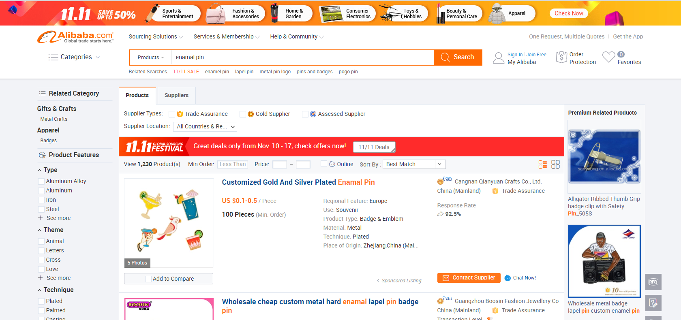Check the Aluminum Alloy type filter
681x320 pixels.
[41, 181]
